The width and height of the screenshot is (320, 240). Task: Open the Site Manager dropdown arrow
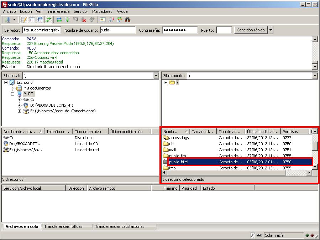click(x=14, y=20)
